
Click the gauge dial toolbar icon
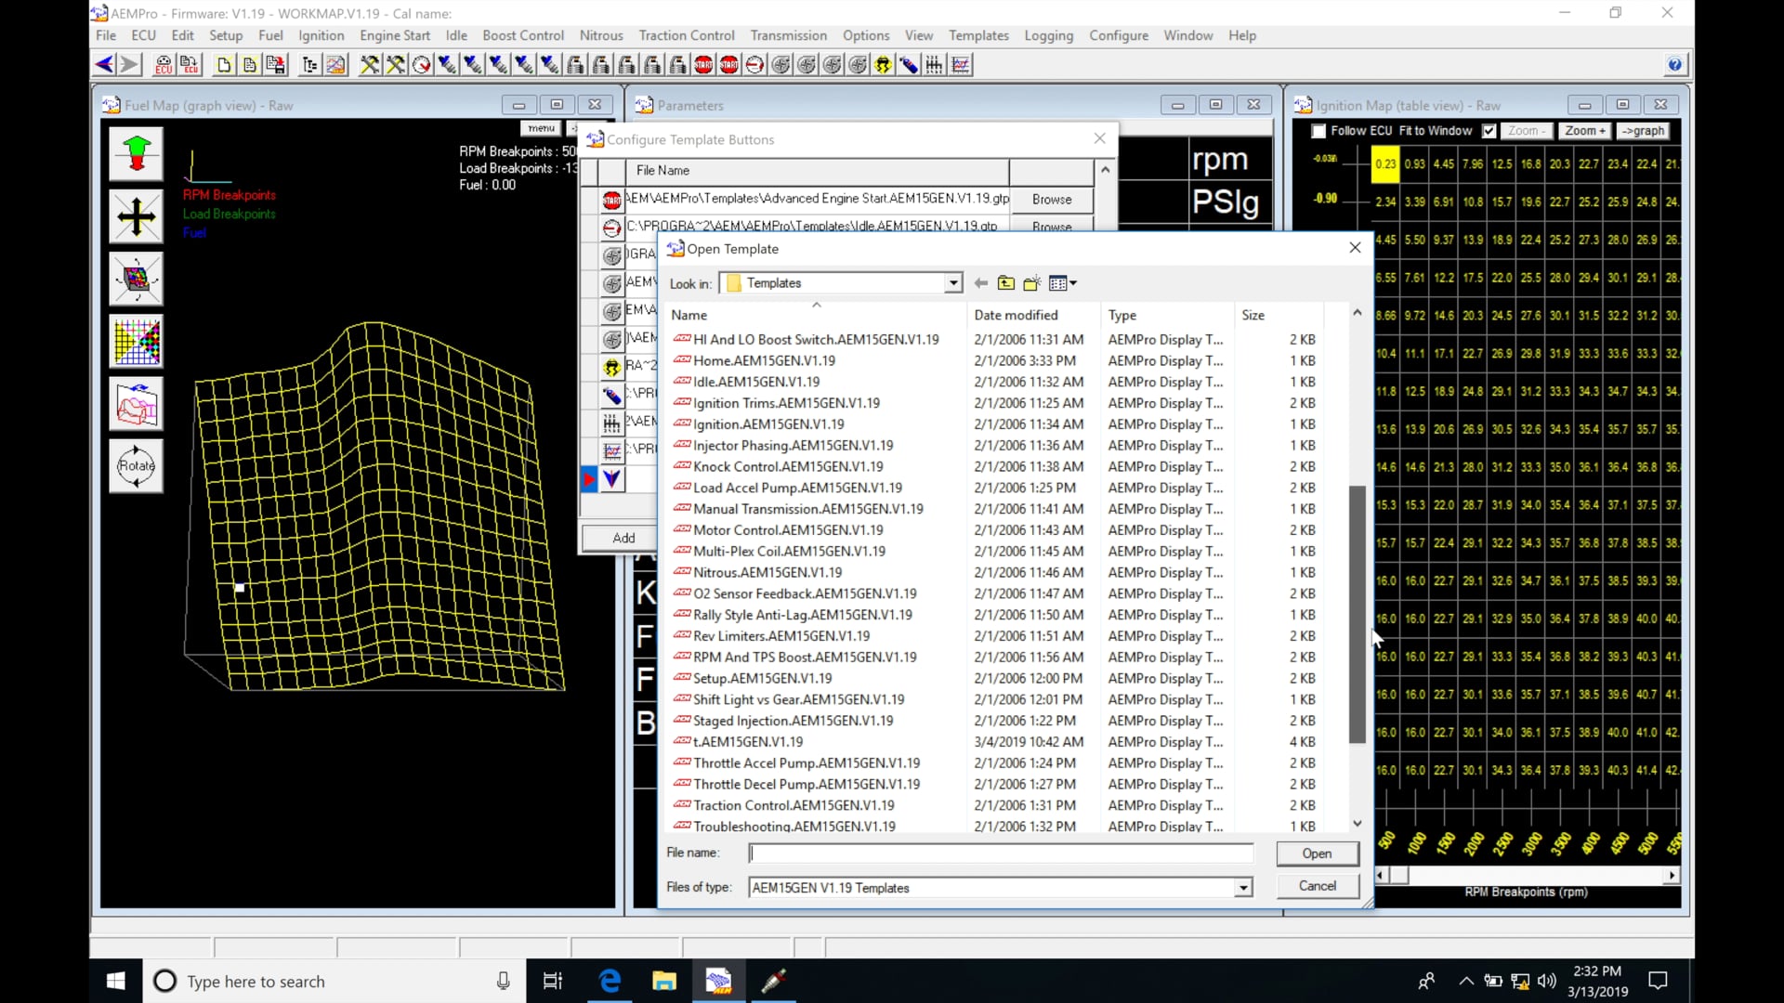[x=422, y=65]
